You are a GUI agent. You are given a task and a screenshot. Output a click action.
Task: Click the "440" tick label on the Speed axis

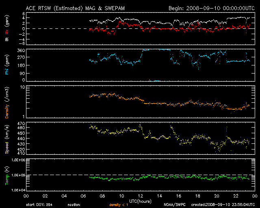(21, 139)
